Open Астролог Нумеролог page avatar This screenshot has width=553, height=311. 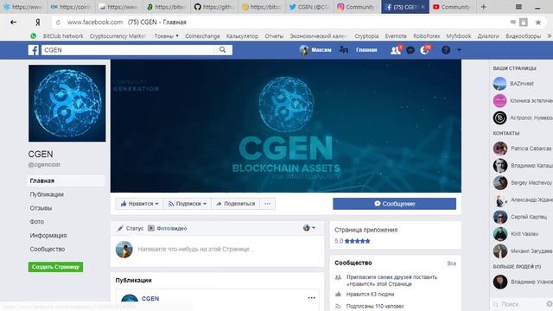(499, 117)
